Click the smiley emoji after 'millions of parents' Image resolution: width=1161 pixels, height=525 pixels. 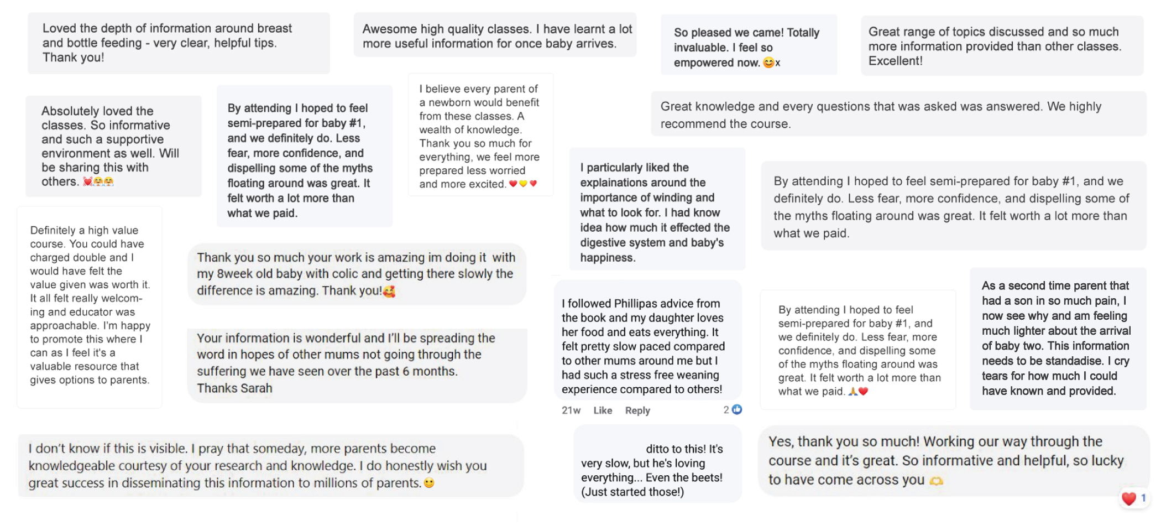[x=429, y=483]
